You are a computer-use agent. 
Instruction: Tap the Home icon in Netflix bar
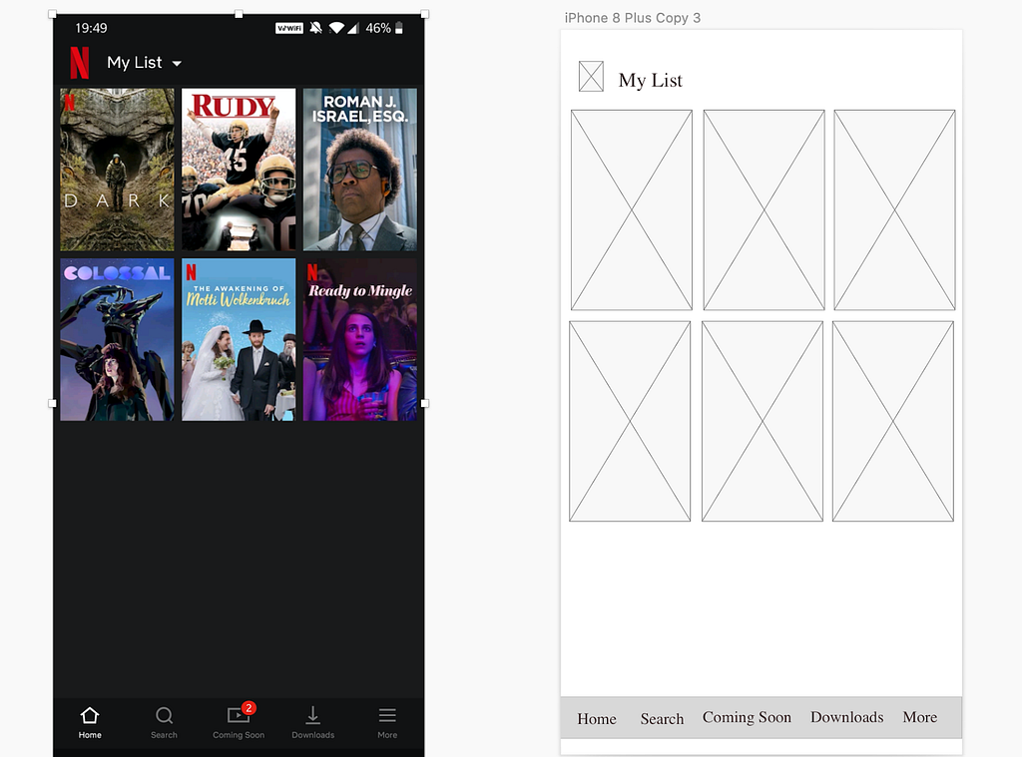90,715
